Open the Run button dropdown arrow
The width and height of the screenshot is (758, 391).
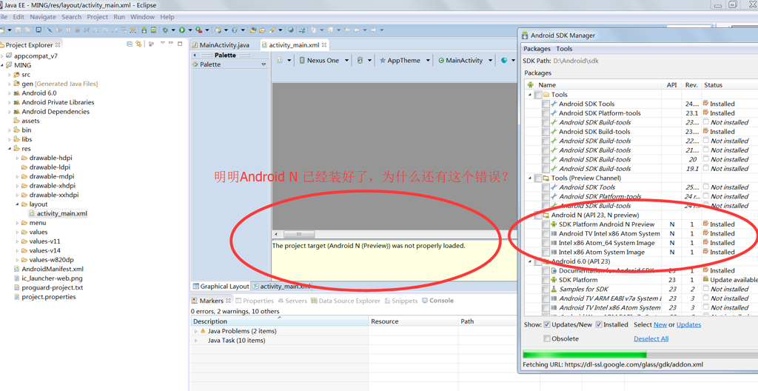pyautogui.click(x=190, y=30)
